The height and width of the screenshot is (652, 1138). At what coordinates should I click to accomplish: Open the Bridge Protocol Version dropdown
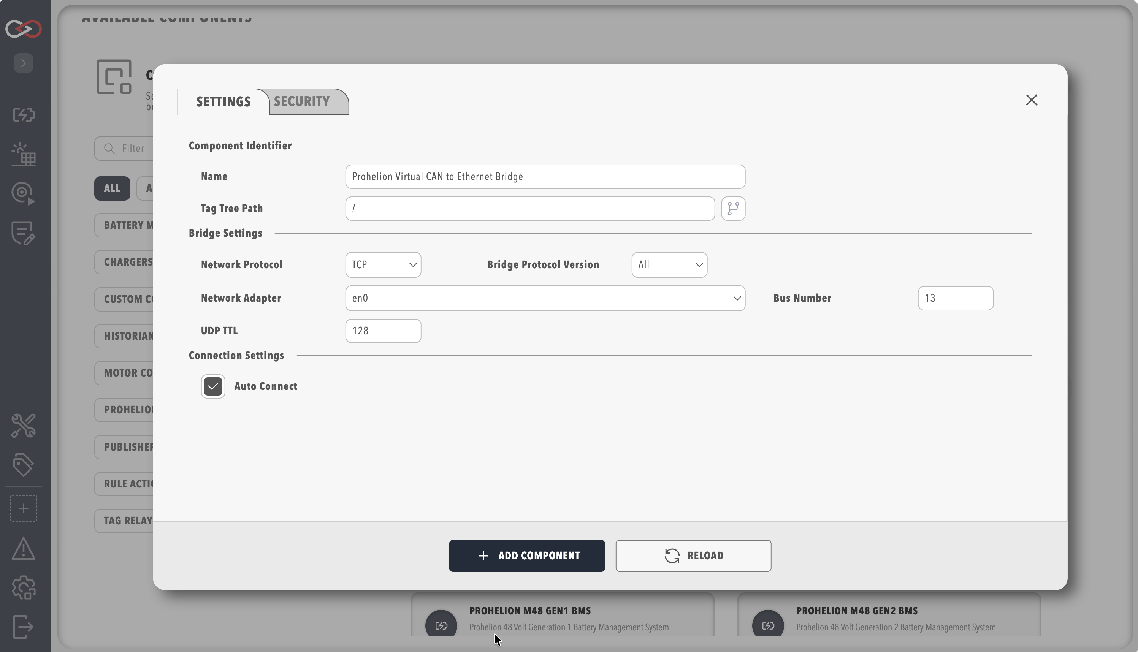(x=669, y=265)
